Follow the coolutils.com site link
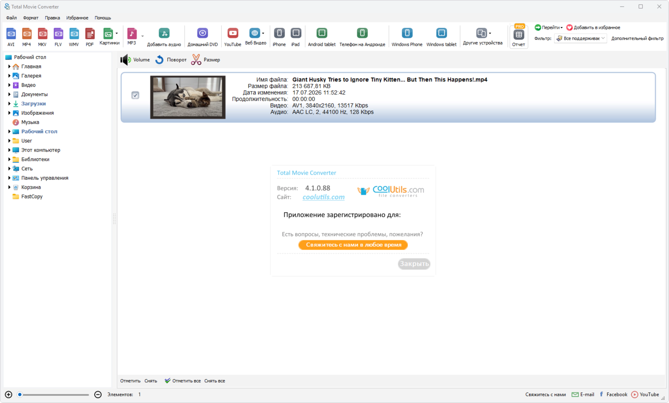669x403 pixels. (x=323, y=197)
